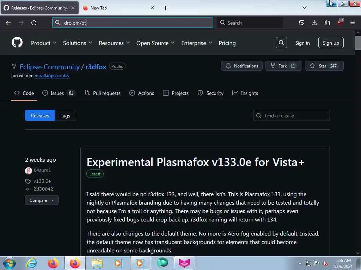The width and height of the screenshot is (361, 270).
Task: Click the uBlock extension icon with badge
Action: tap(340, 22)
